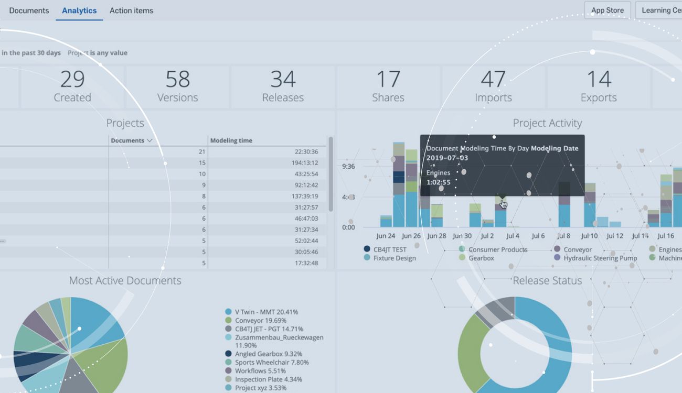Open the 'in the past 30 days' filter

(31, 52)
